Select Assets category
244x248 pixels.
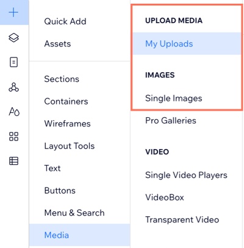pos(57,44)
